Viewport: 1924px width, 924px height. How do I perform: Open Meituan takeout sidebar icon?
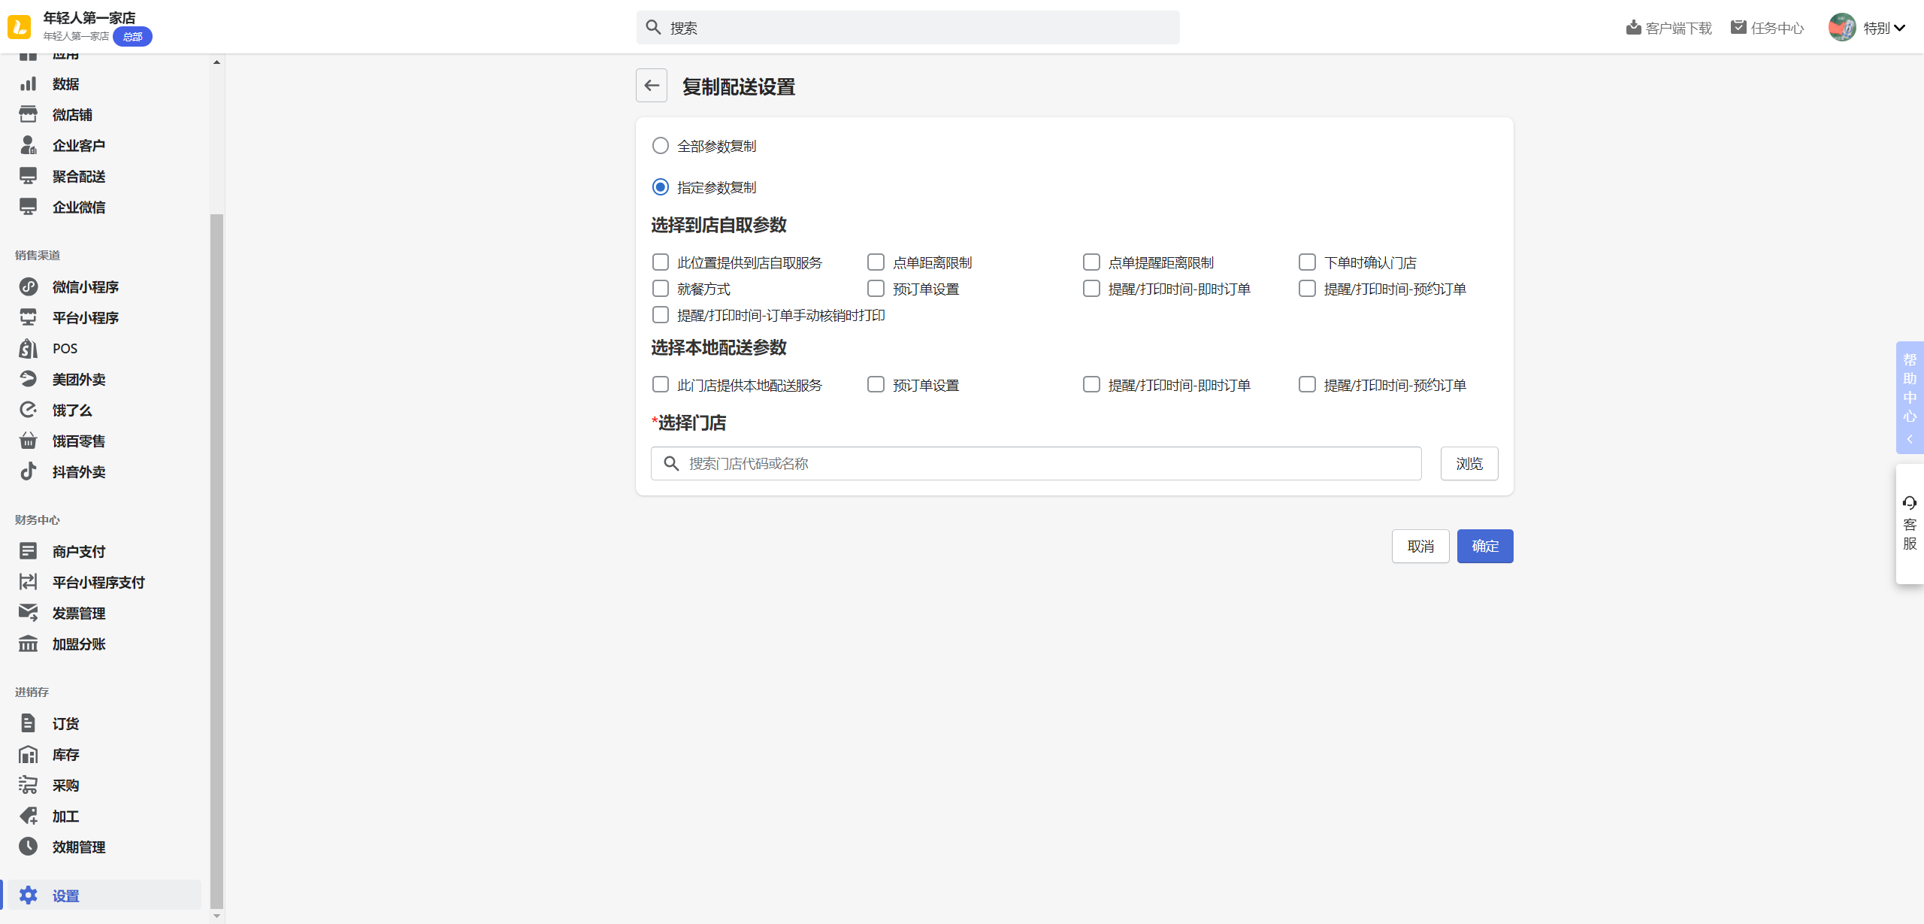(x=28, y=379)
